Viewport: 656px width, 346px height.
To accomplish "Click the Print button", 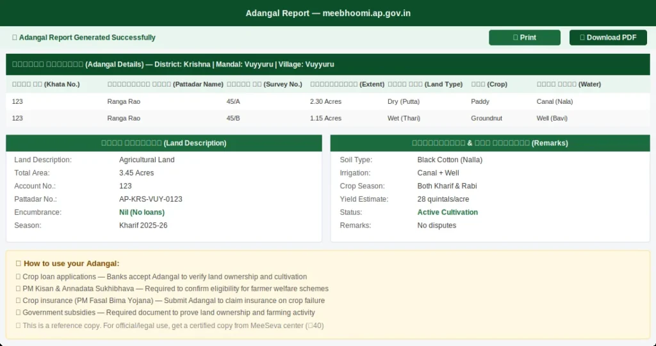I will (524, 38).
